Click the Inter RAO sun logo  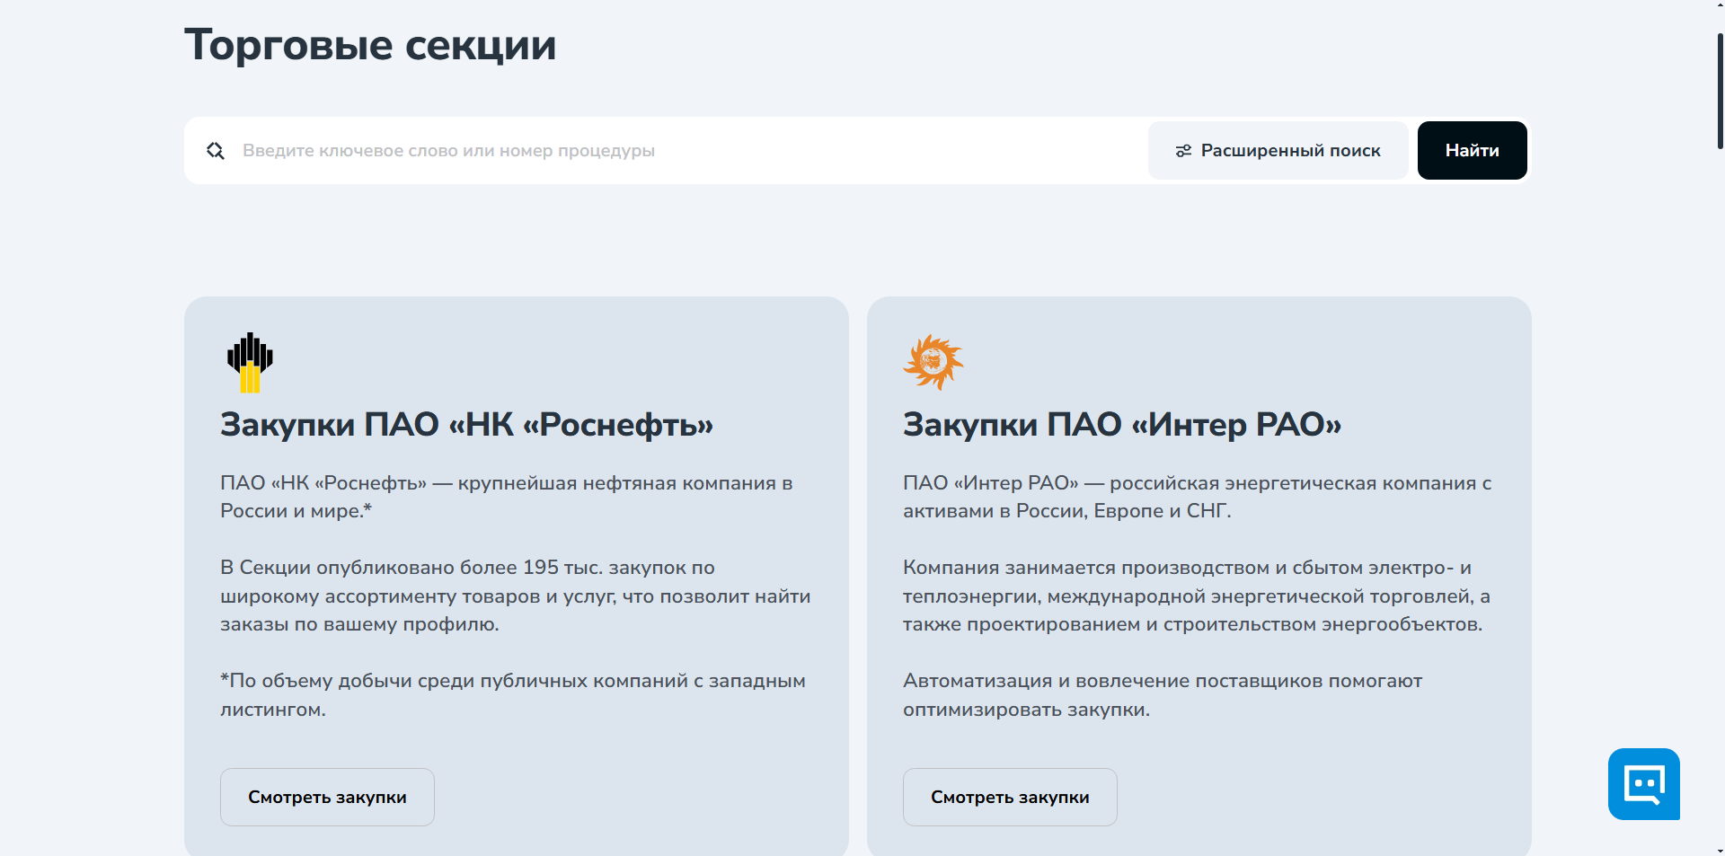(x=933, y=362)
